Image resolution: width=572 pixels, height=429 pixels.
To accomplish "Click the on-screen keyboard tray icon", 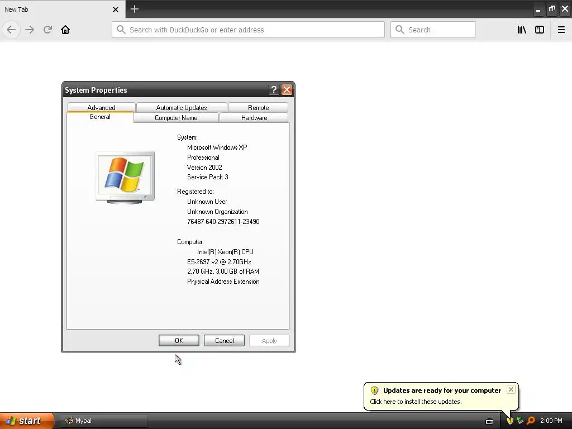I will pos(489,421).
